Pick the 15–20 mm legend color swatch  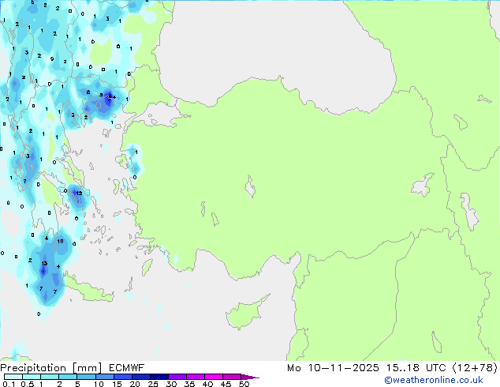[x=123, y=377]
